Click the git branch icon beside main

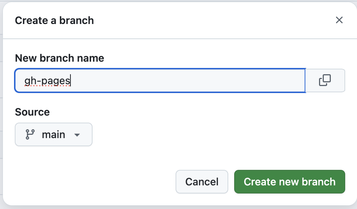coord(30,134)
